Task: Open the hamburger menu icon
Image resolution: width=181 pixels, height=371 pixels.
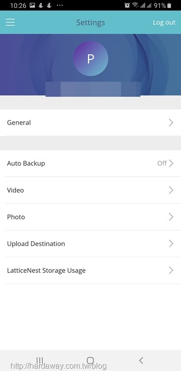Action: point(10,23)
